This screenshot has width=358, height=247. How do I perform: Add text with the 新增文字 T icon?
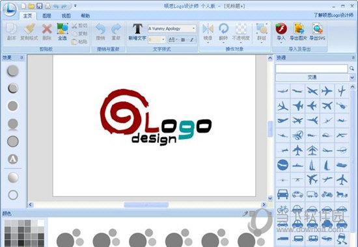(137, 32)
